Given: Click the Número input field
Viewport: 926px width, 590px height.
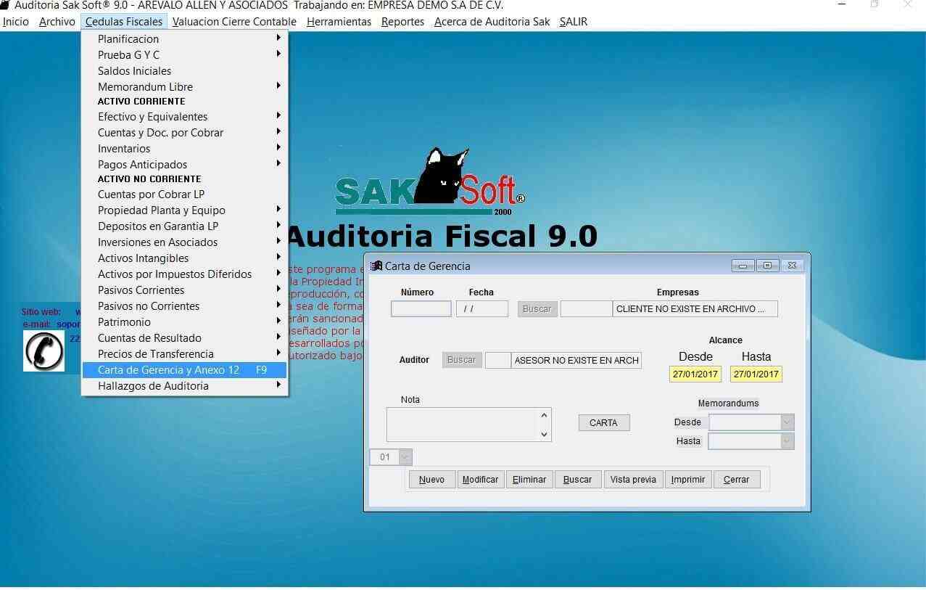Looking at the screenshot, I should click(421, 309).
